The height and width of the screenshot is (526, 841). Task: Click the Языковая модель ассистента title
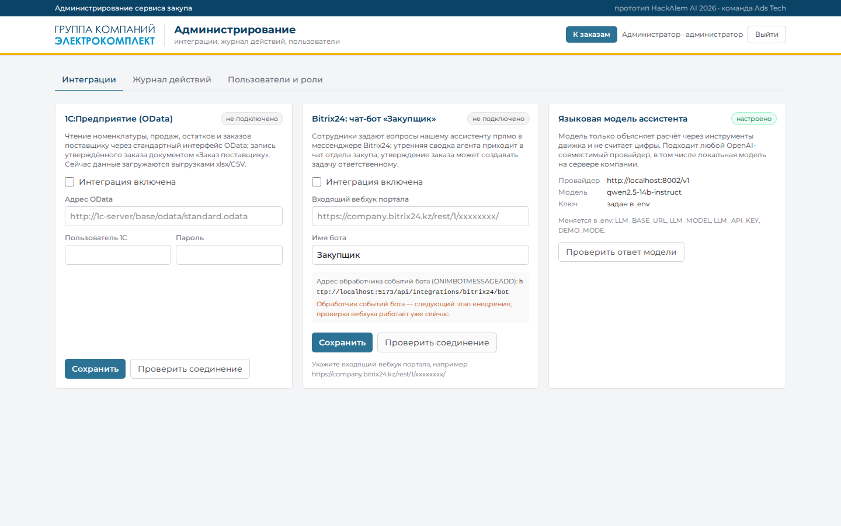623,119
